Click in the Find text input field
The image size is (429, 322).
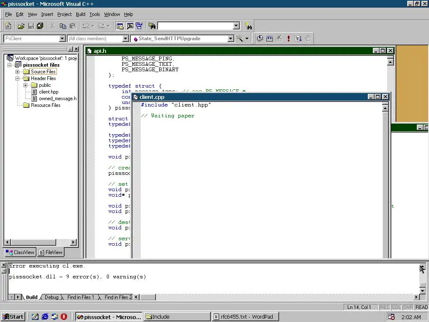click(x=195, y=26)
